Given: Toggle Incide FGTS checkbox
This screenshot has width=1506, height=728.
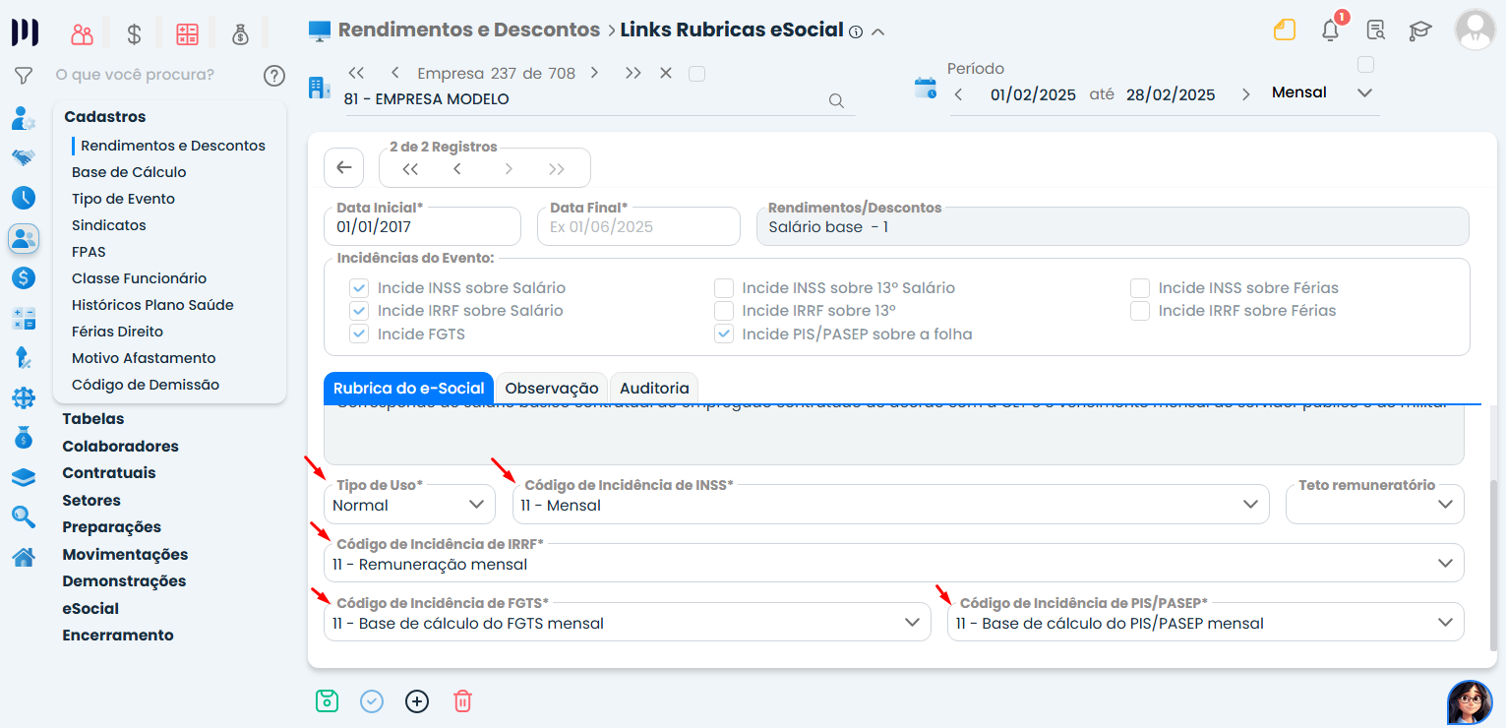Looking at the screenshot, I should 359,334.
